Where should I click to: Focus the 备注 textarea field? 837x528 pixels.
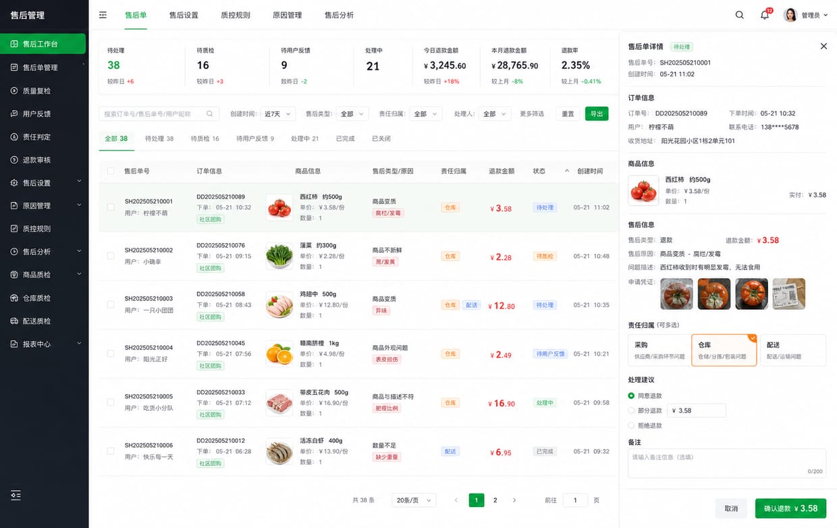(x=727, y=463)
